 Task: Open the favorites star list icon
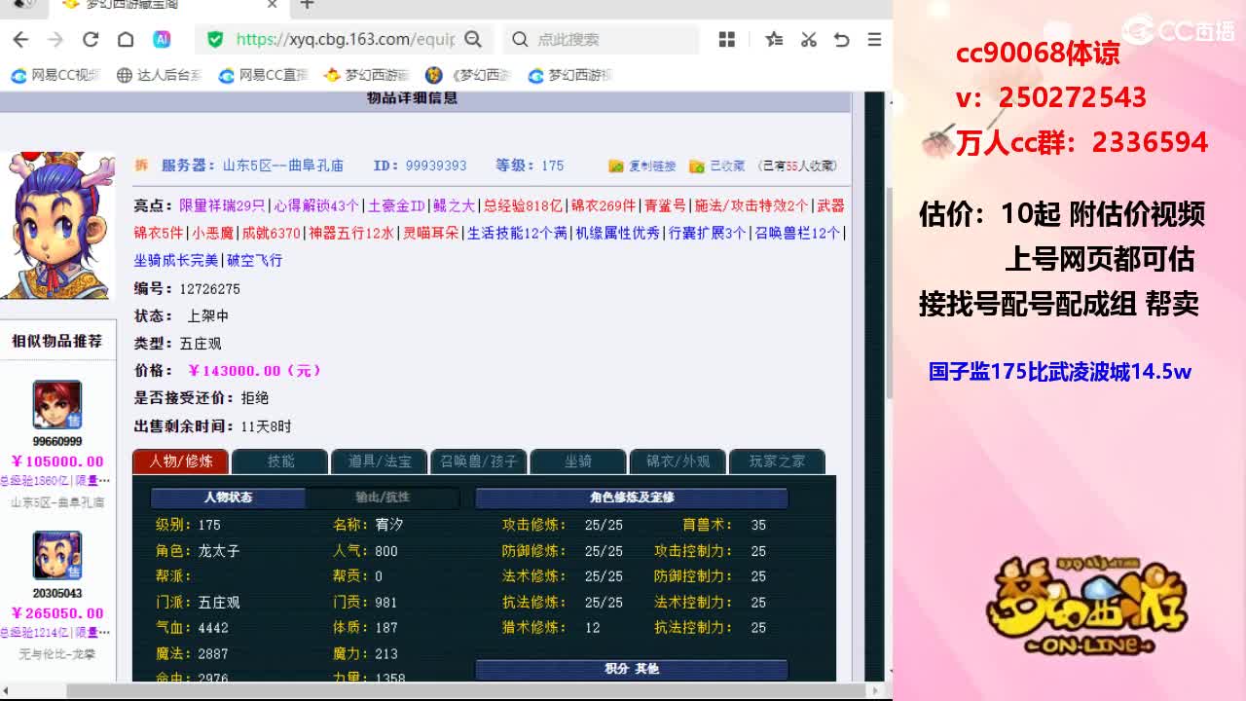(774, 39)
